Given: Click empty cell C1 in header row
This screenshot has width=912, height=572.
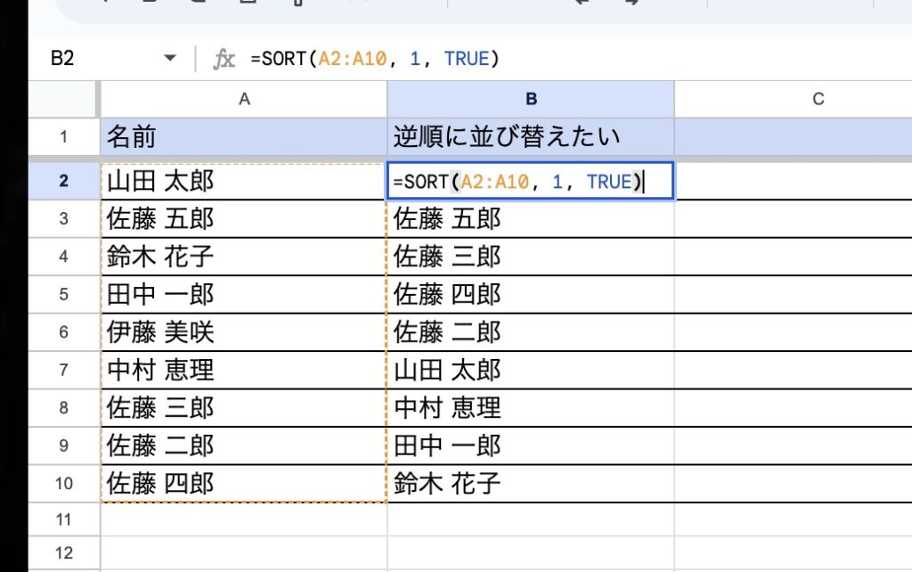Looking at the screenshot, I should (793, 137).
